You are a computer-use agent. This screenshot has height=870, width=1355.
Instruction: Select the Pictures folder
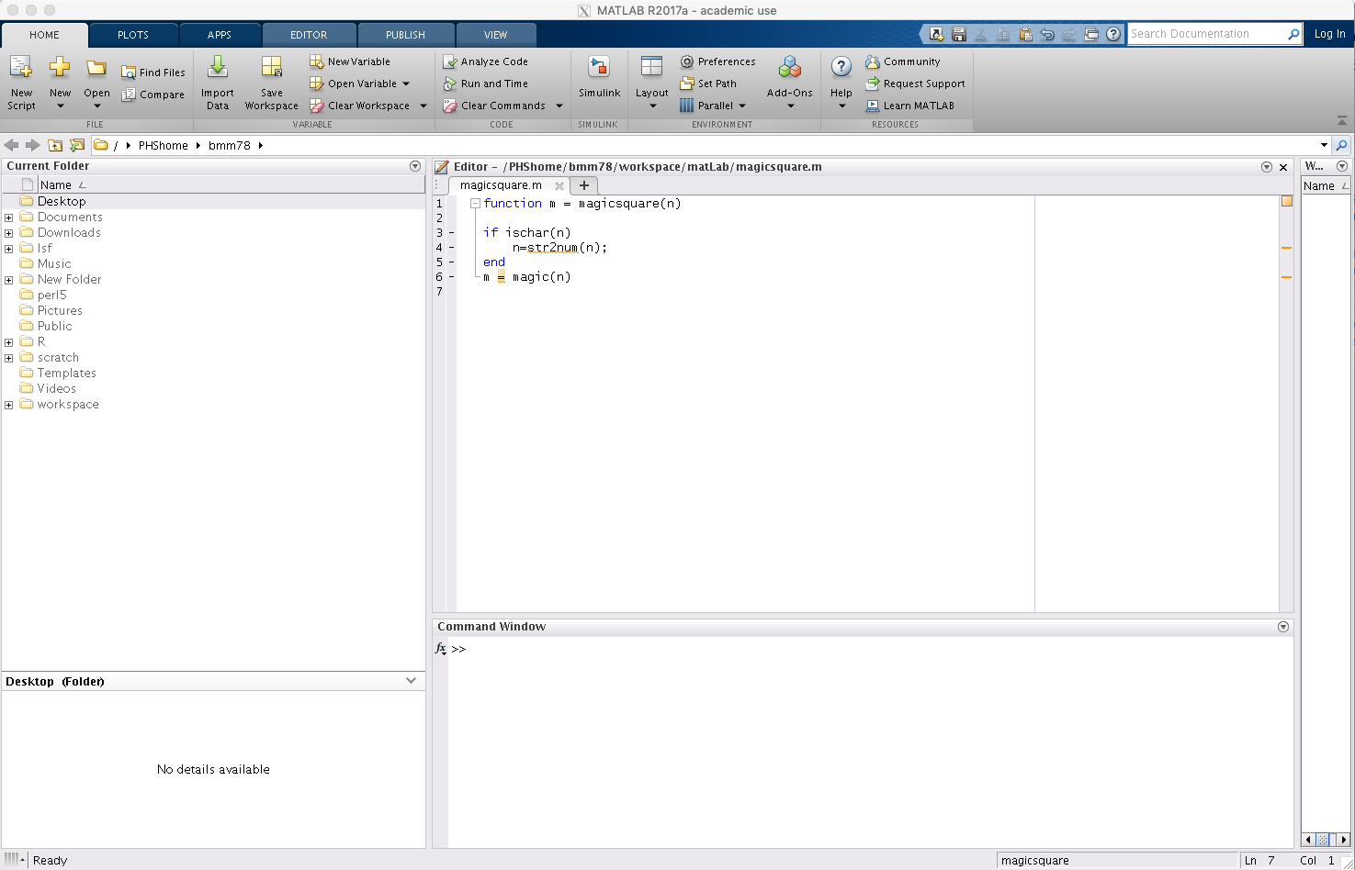pos(60,311)
